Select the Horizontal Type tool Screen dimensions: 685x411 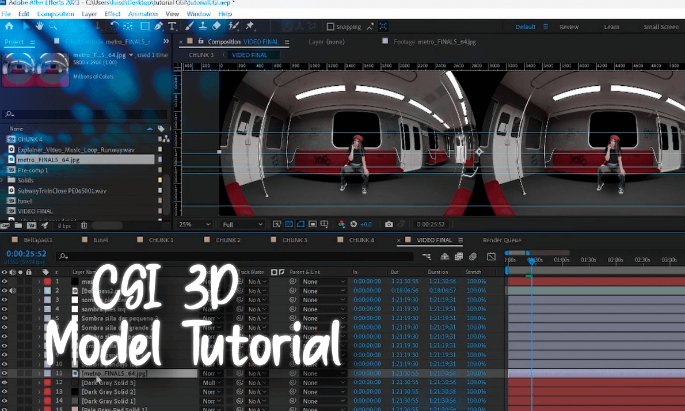(x=173, y=25)
